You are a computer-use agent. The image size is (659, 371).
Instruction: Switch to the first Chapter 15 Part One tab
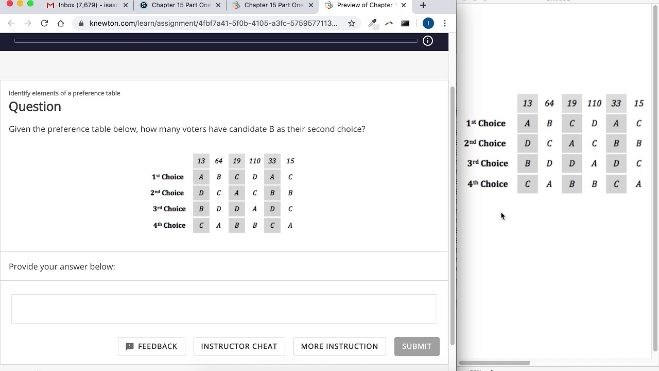click(180, 5)
